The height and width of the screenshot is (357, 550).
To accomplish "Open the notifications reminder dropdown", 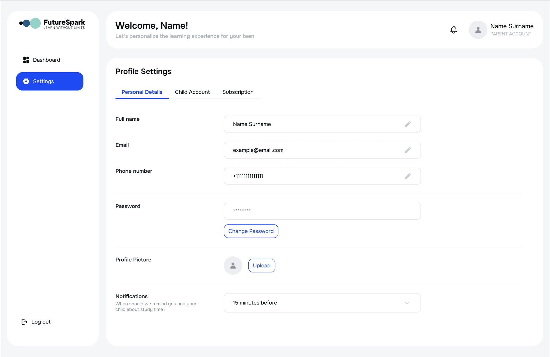I will click(322, 303).
